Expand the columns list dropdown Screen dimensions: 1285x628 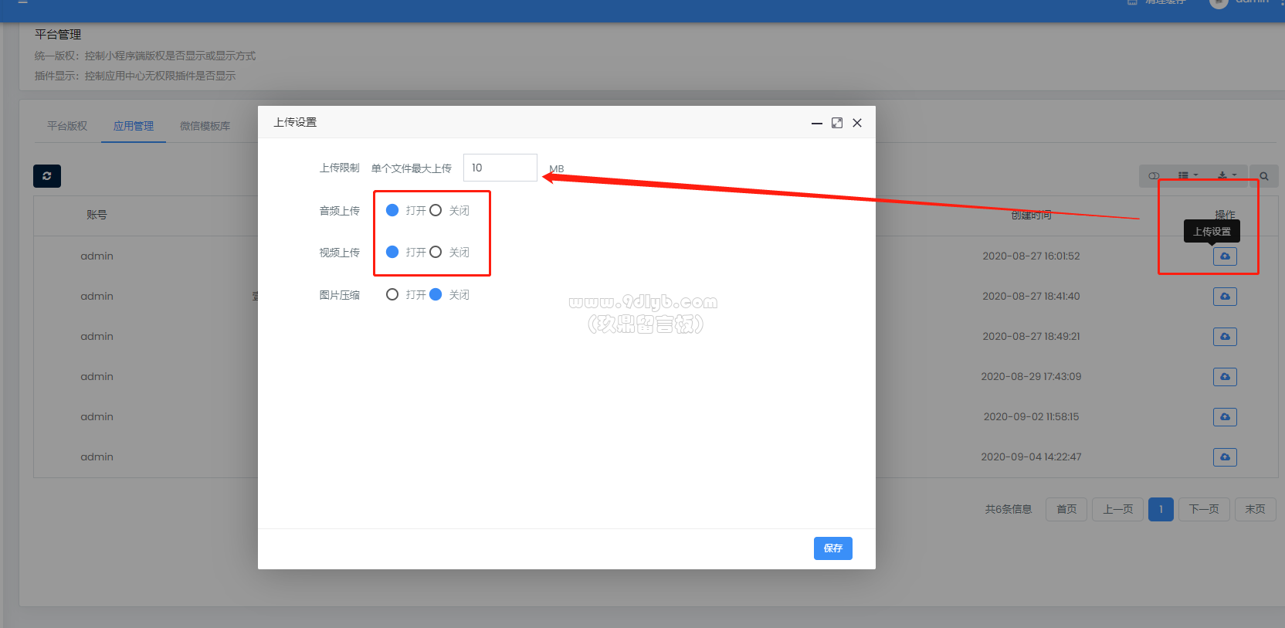(x=1188, y=176)
